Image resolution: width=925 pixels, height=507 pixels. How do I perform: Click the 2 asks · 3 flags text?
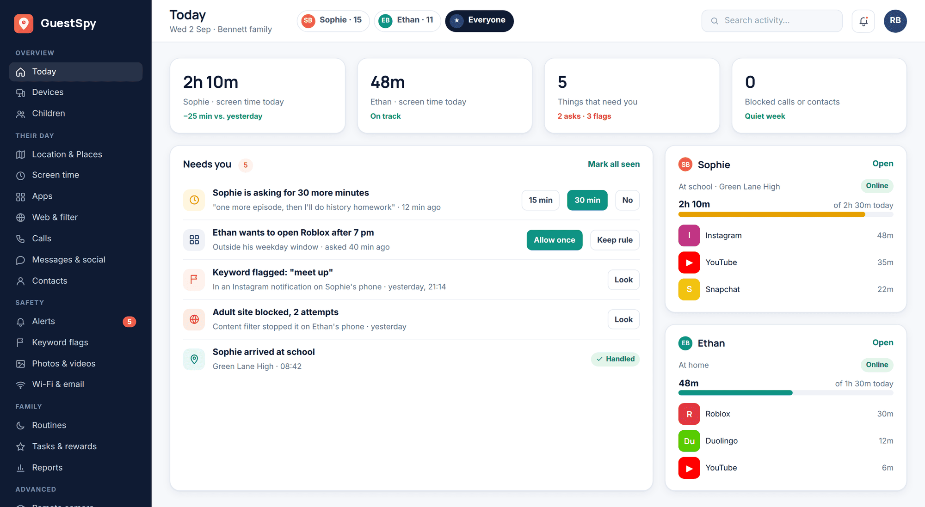[x=584, y=116]
